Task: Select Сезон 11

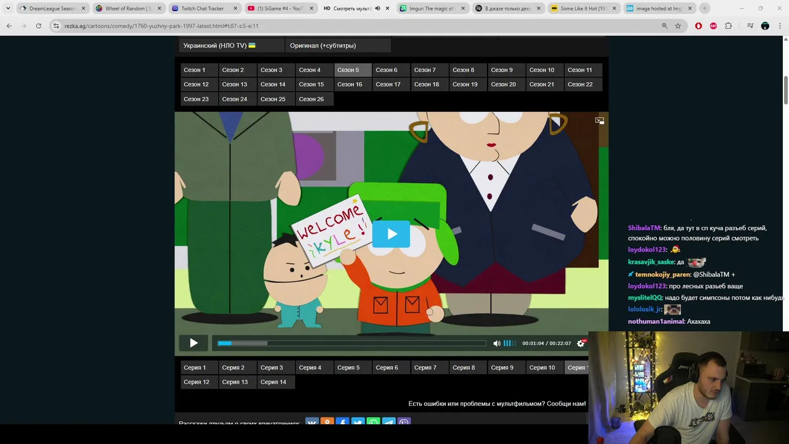Action: coord(583,70)
